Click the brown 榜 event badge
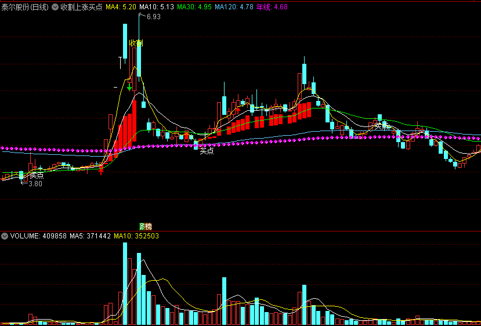 click(149, 227)
